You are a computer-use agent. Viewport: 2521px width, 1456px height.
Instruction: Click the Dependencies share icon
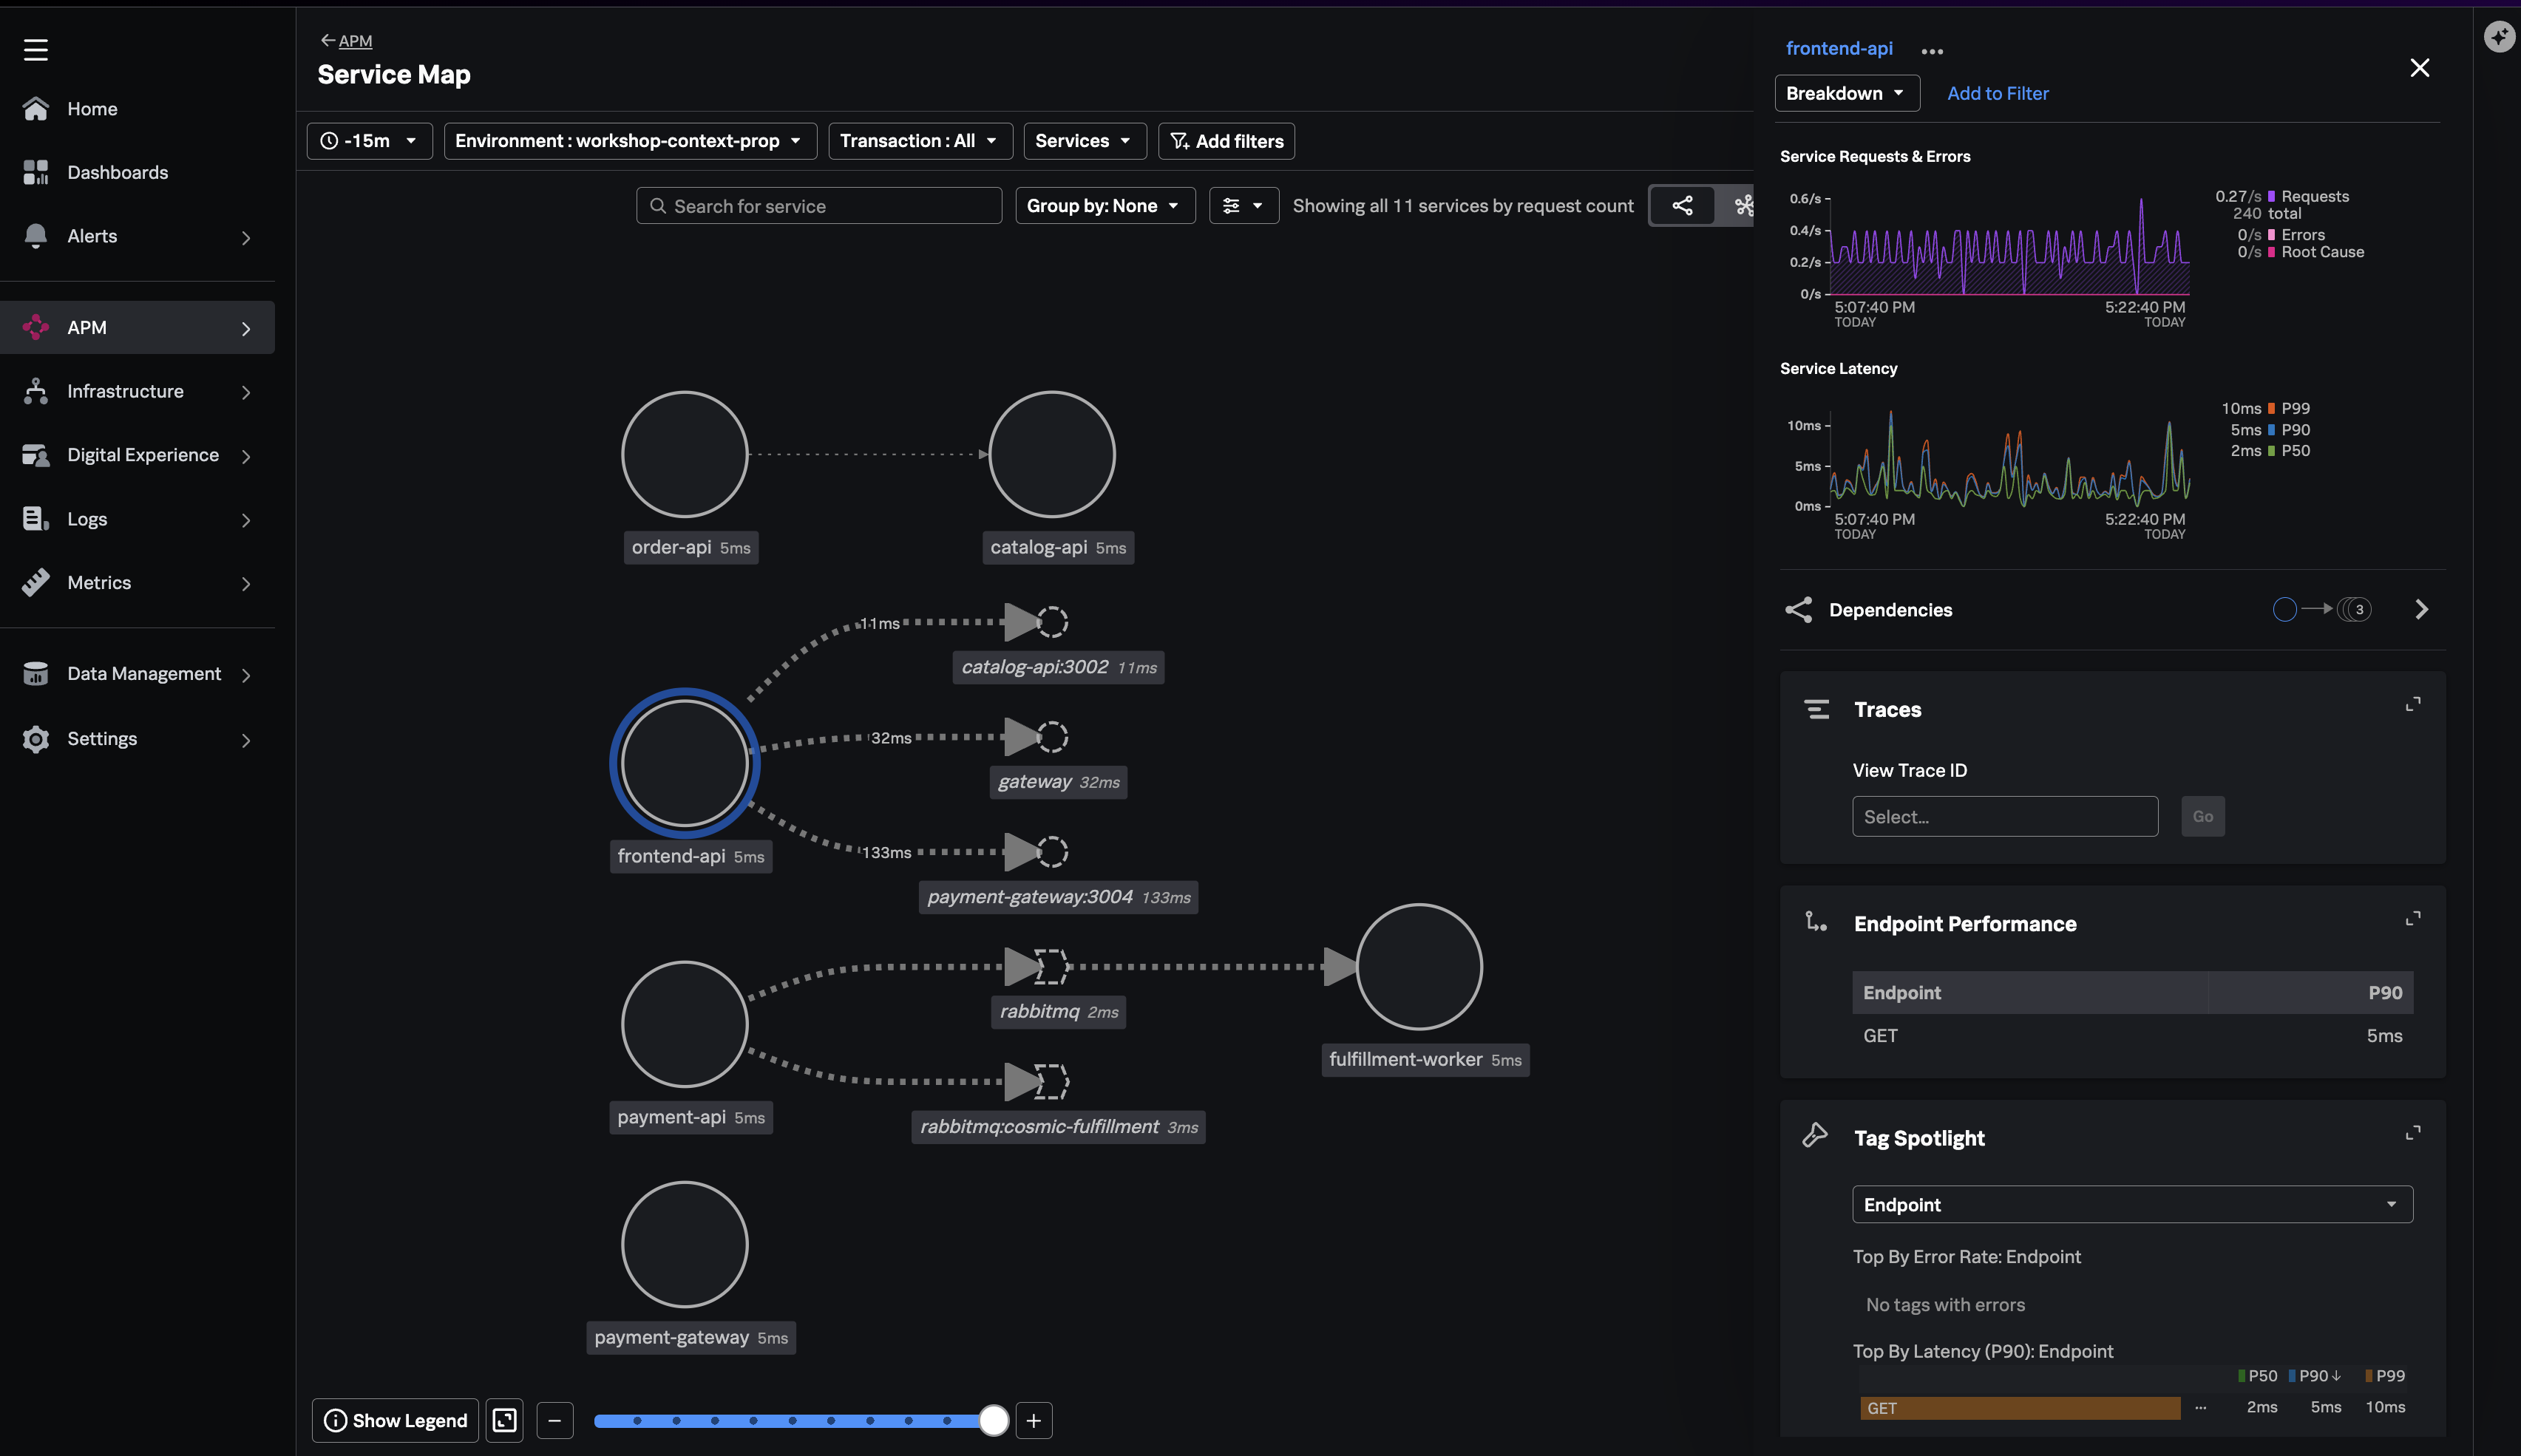[x=1799, y=610]
